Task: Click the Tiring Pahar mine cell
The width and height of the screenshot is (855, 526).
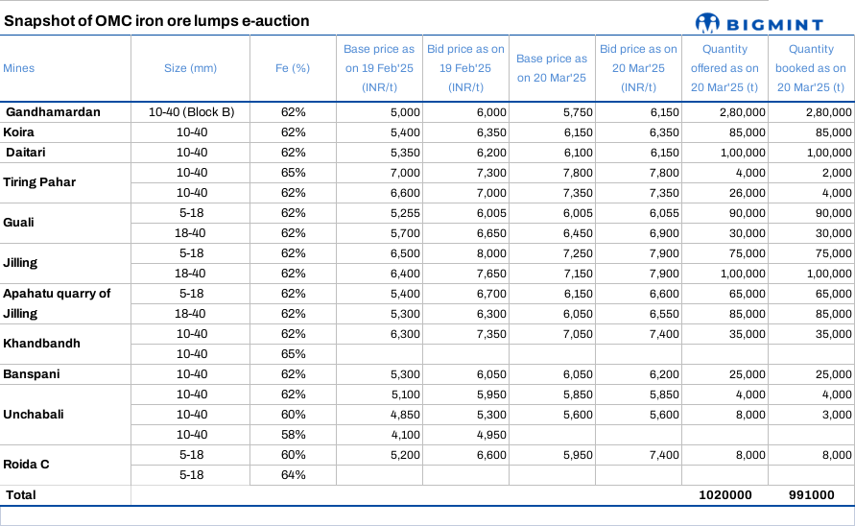Action: 39,182
